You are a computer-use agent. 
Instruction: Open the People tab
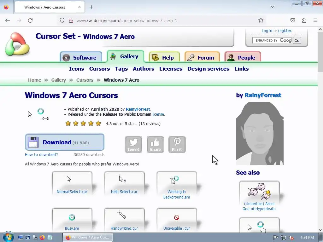point(243,57)
